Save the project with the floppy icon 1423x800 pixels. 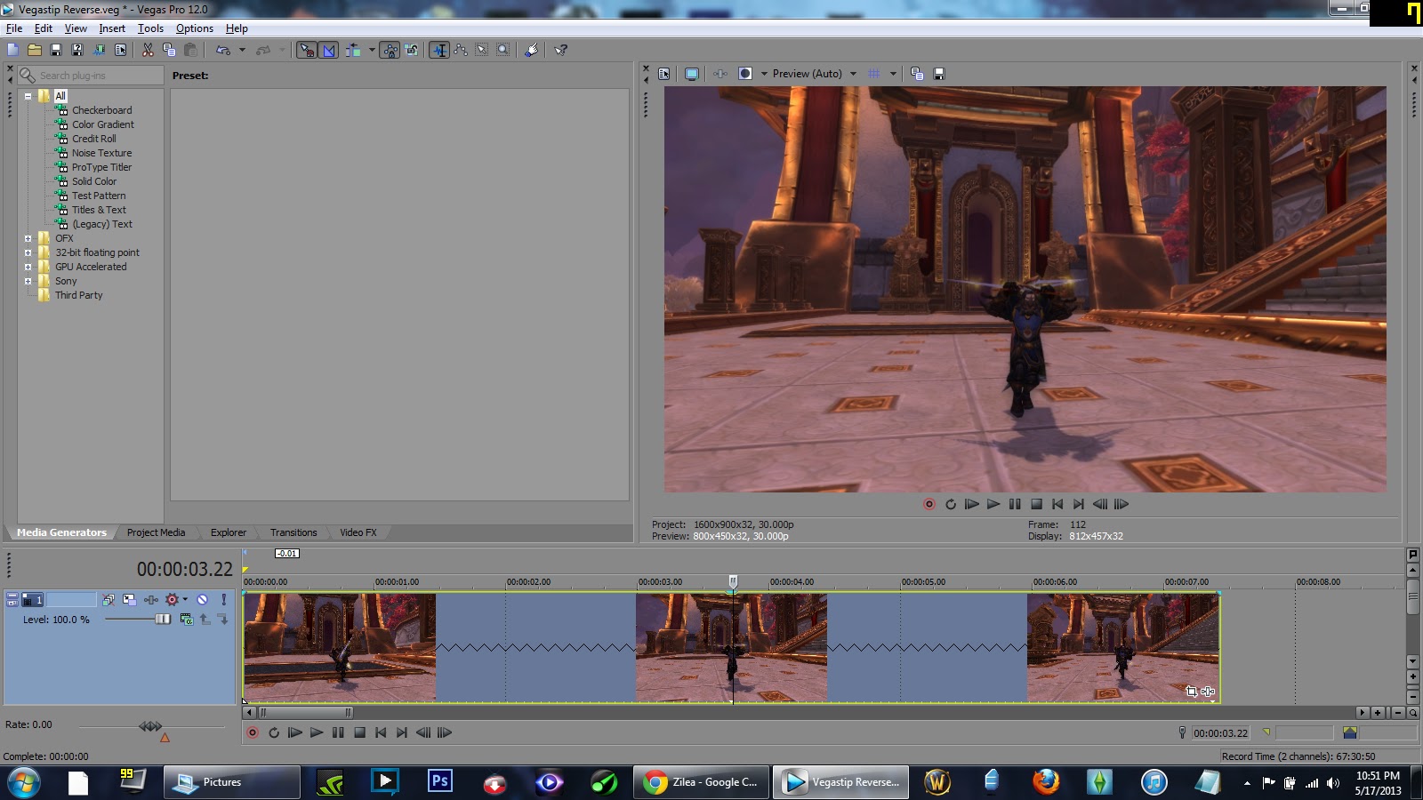(x=56, y=50)
